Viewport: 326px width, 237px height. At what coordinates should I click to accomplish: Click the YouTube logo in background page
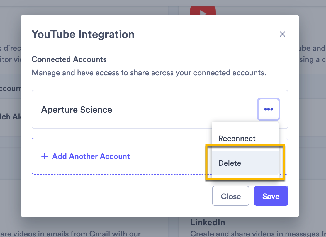(x=203, y=11)
